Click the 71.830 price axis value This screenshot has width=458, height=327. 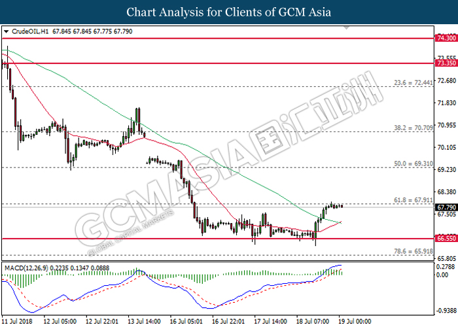pos(447,103)
